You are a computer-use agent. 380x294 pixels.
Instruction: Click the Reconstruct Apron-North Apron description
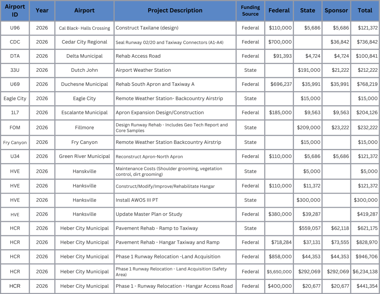click(x=149, y=156)
